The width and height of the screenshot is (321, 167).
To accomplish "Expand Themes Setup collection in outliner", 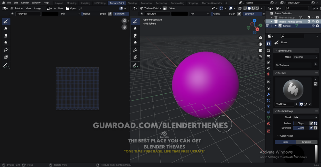I will pos(272,17).
